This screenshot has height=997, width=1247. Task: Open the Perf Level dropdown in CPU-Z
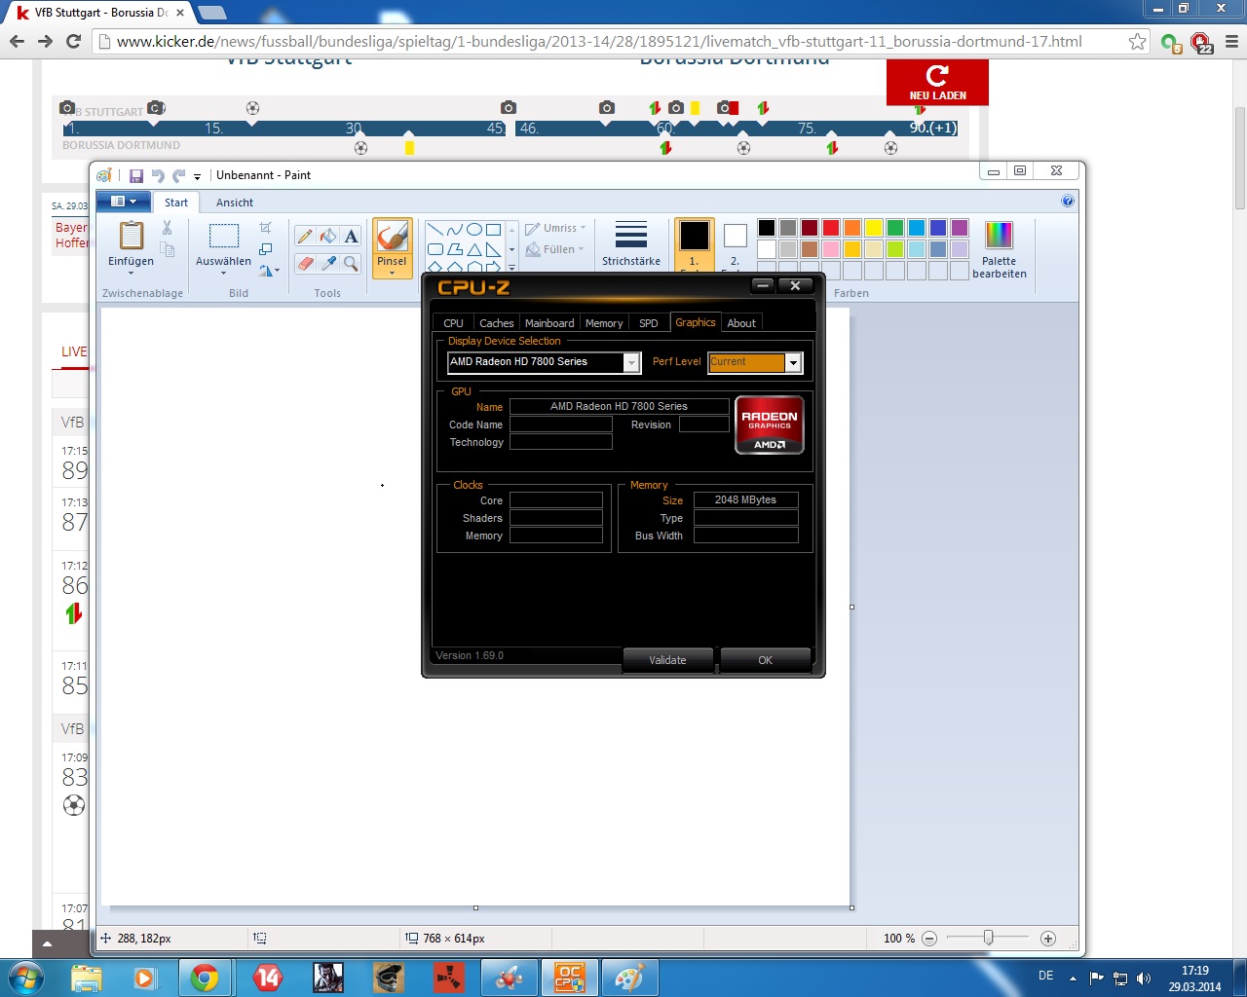(794, 362)
